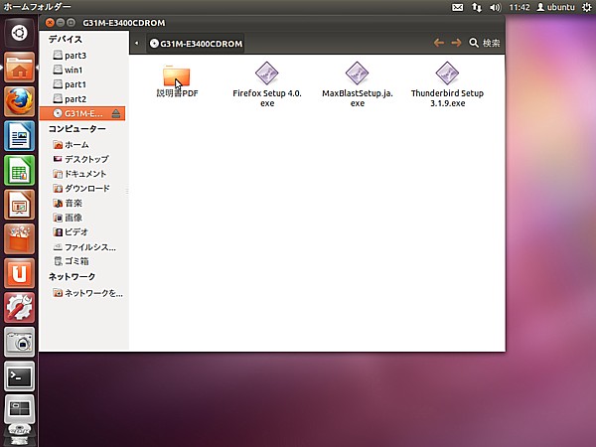Open ネットワークを... browse network entry
Viewport: 596px width, 447px height.
(x=87, y=293)
